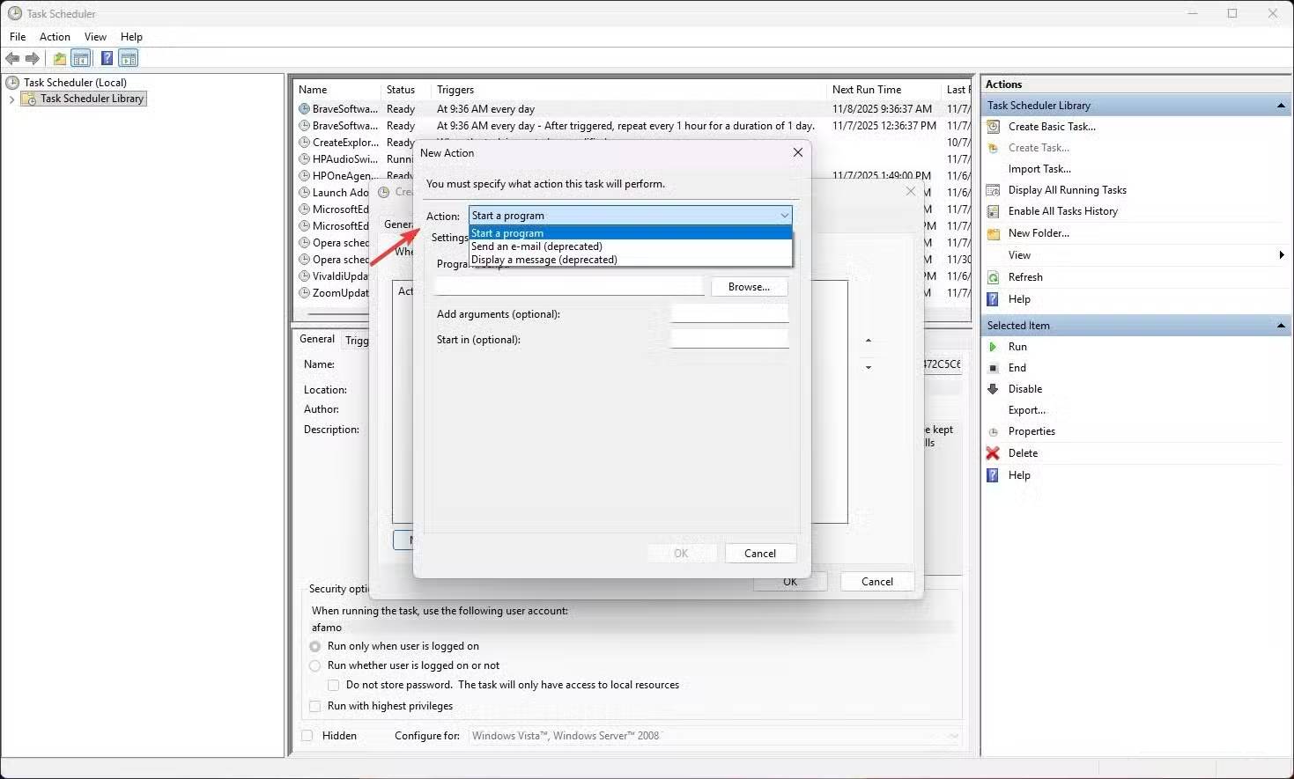Collapse the Task Scheduler Library actions section
Viewport: 1294px width, 779px height.
coord(1281,106)
